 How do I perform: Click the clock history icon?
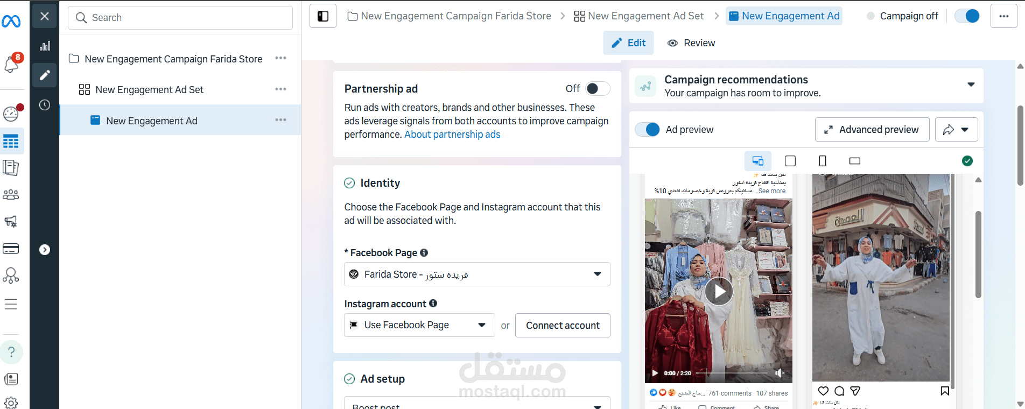tap(45, 105)
